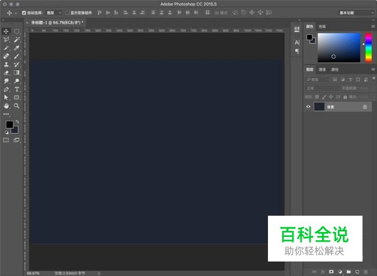The height and width of the screenshot is (276, 377).
Task: Select the Dodge tool
Action: (x=16, y=81)
